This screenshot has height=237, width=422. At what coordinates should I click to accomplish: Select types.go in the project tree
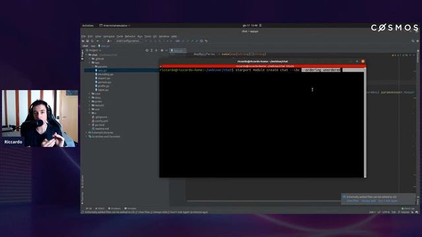103,90
